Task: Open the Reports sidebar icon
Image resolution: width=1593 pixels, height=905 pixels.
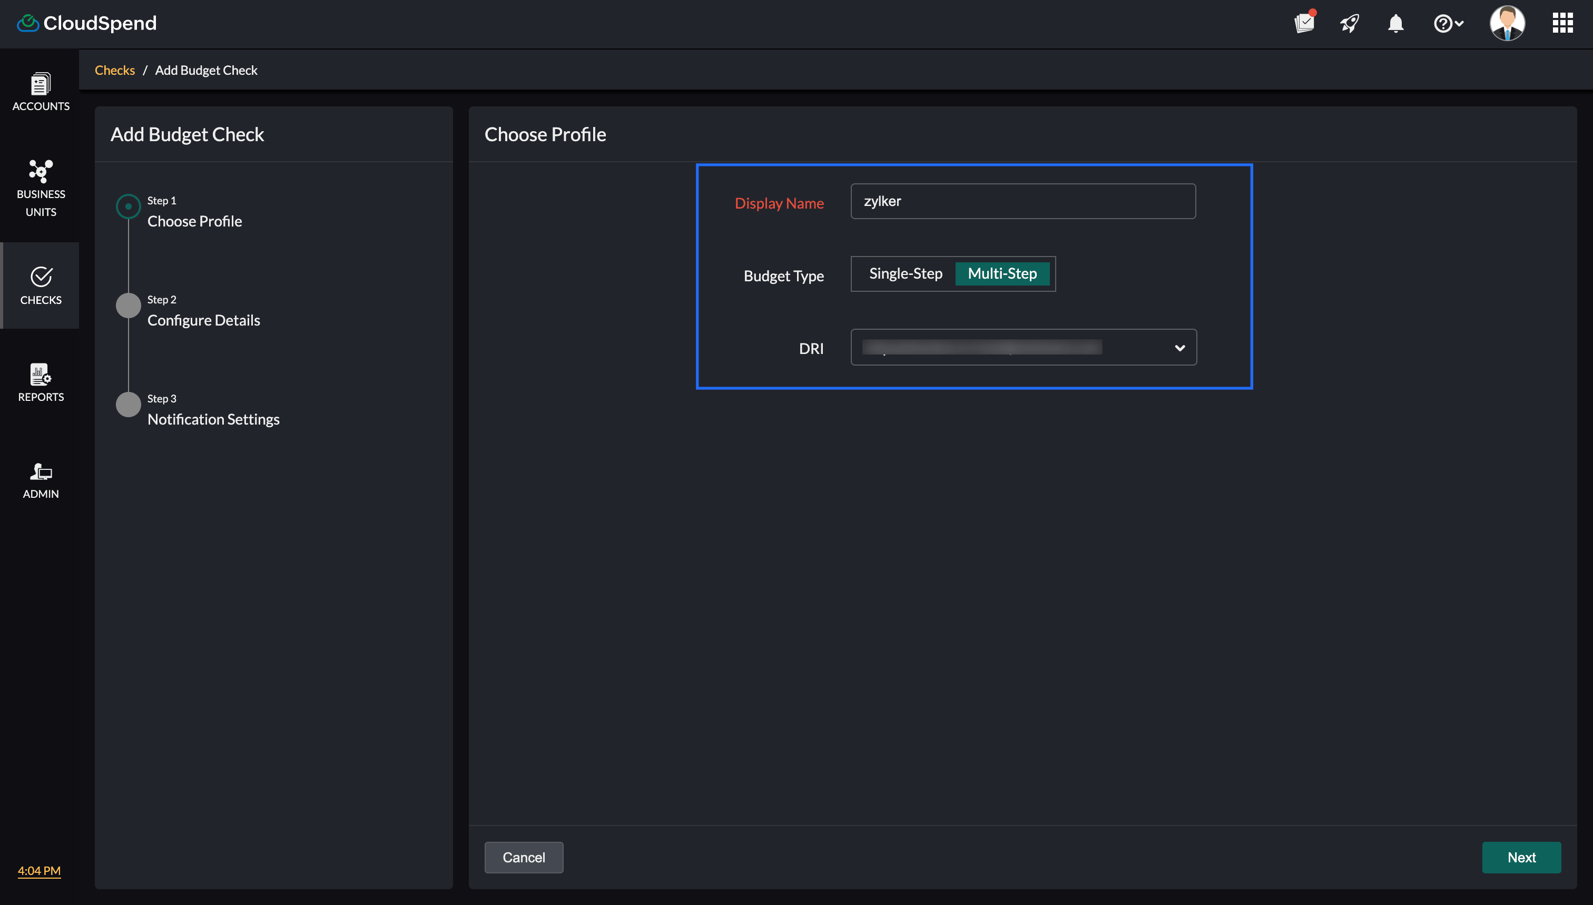Action: pyautogui.click(x=41, y=381)
